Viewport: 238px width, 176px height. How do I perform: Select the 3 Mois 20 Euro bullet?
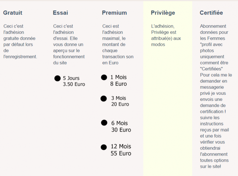tap(103, 99)
